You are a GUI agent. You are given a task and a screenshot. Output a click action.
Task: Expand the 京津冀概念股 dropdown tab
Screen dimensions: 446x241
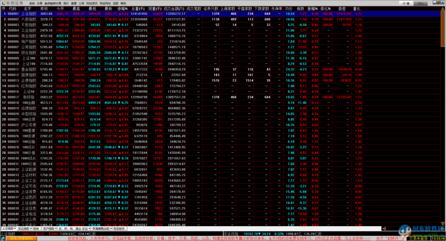tap(102, 228)
